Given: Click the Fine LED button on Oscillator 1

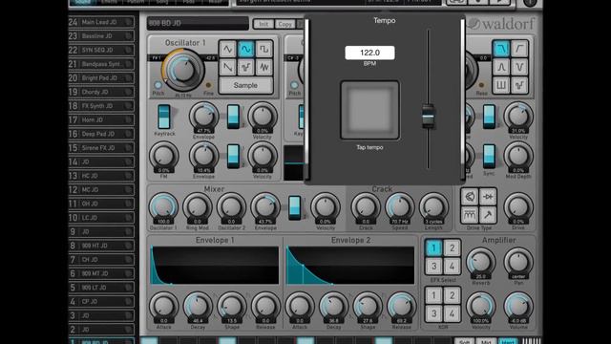Looking at the screenshot, I should (208, 85).
